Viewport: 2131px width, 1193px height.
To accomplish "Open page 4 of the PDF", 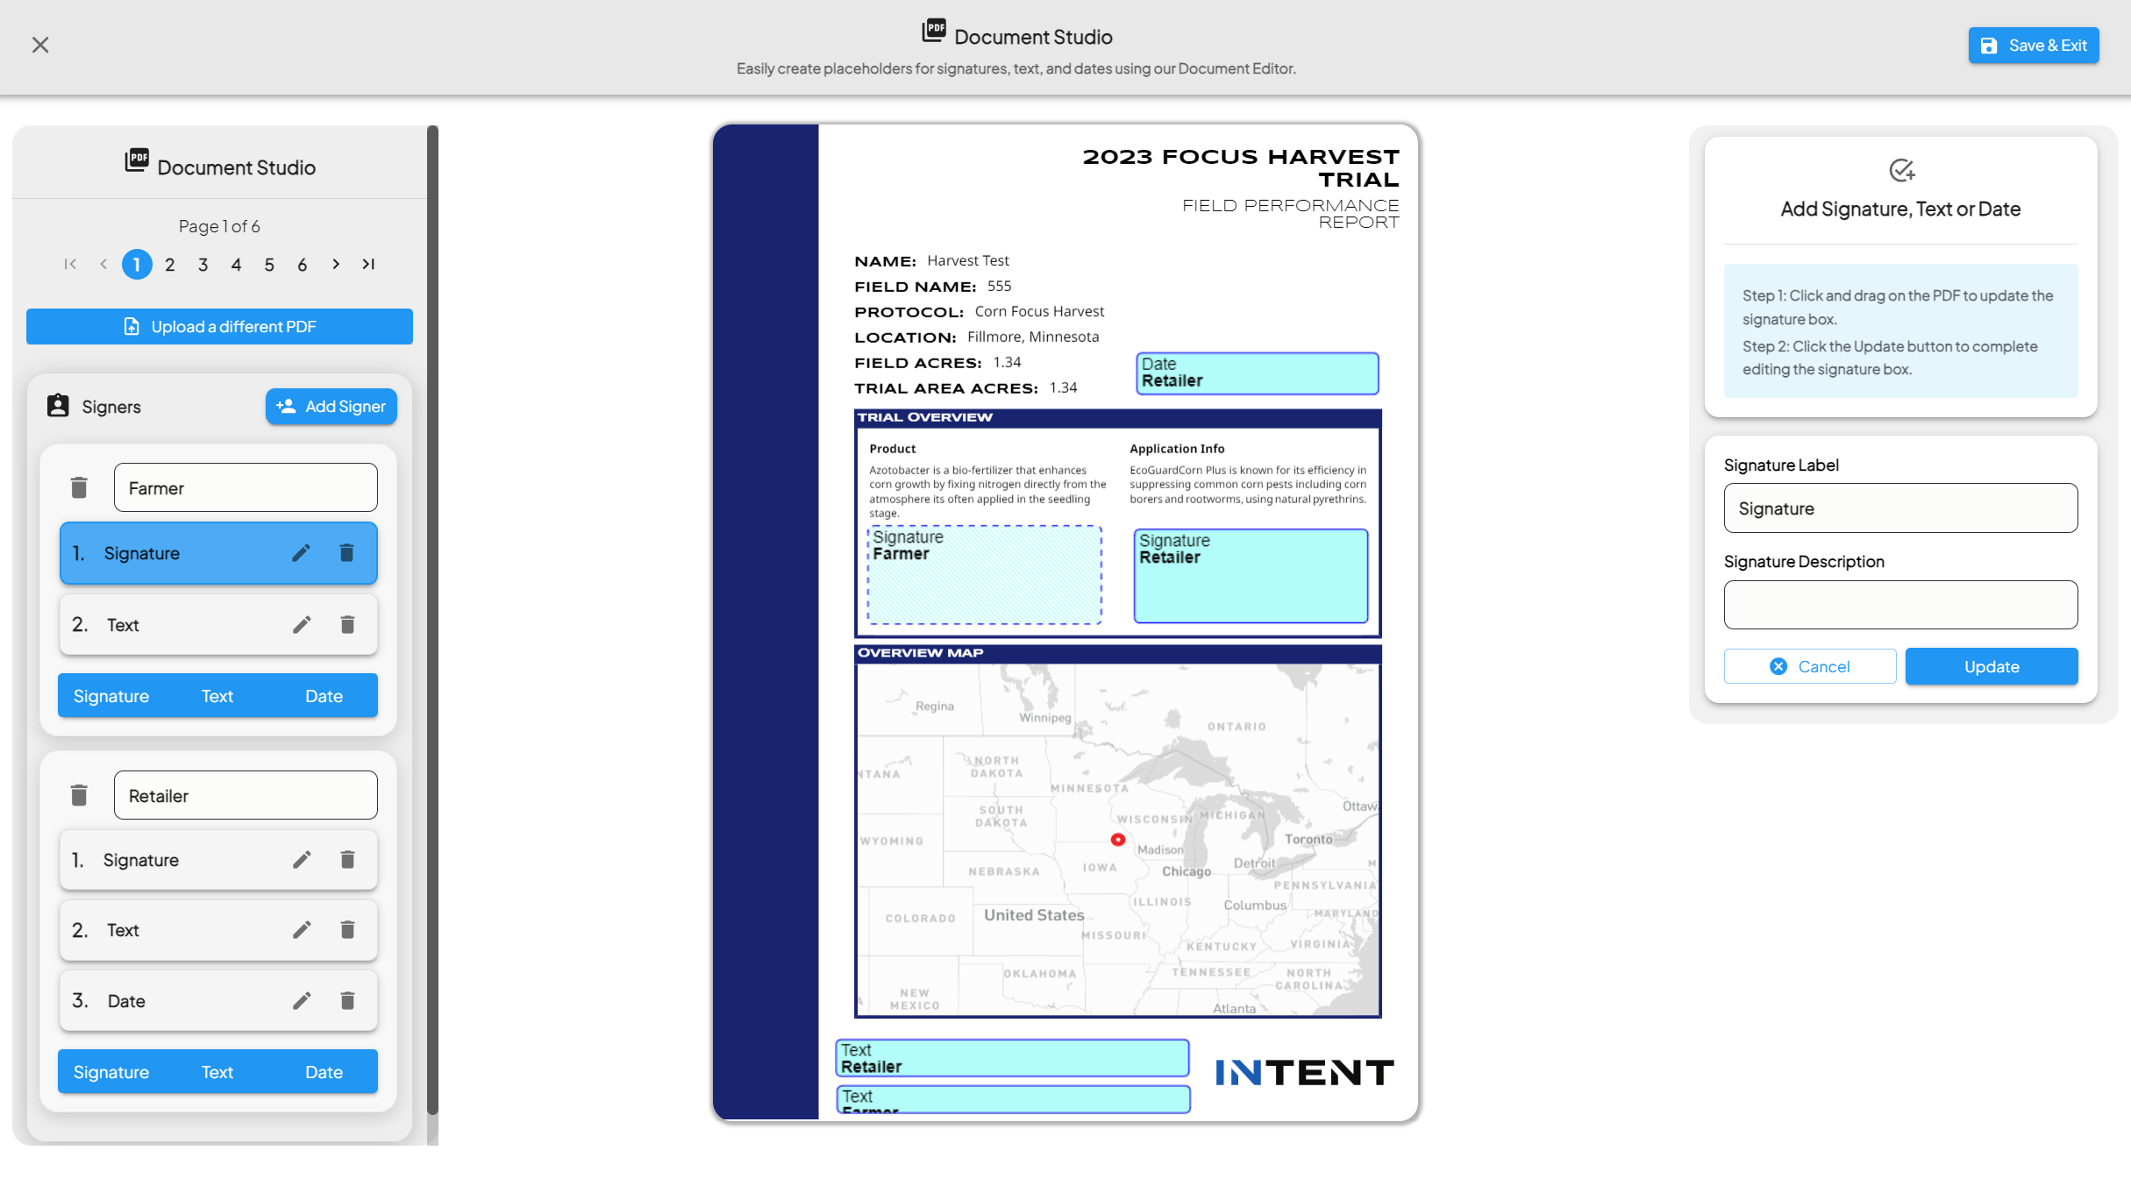I will click(236, 265).
